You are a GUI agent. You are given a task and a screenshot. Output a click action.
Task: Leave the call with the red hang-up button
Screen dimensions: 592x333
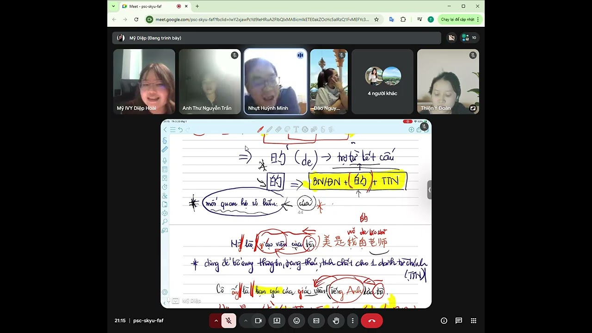click(x=372, y=321)
